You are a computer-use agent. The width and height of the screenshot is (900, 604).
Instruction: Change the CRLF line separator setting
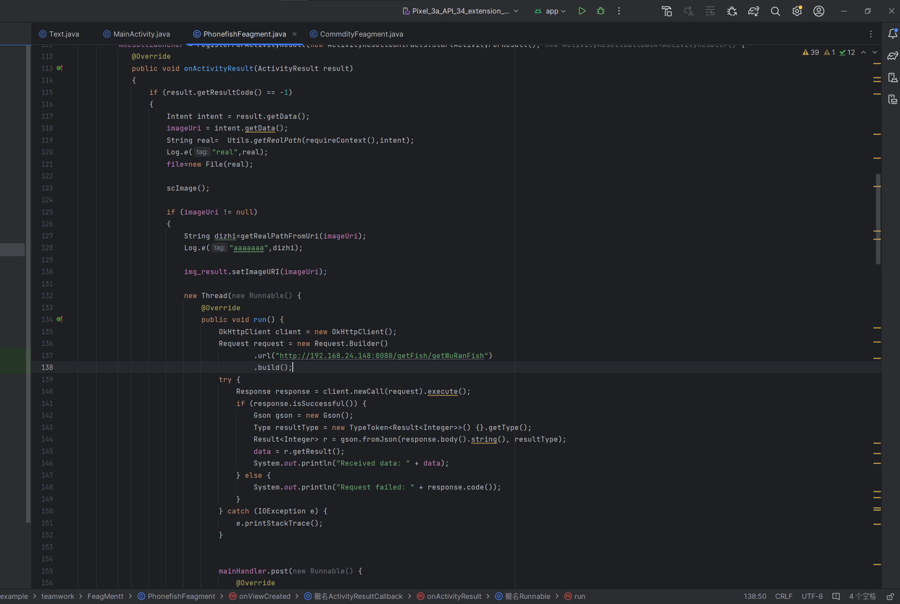783,596
